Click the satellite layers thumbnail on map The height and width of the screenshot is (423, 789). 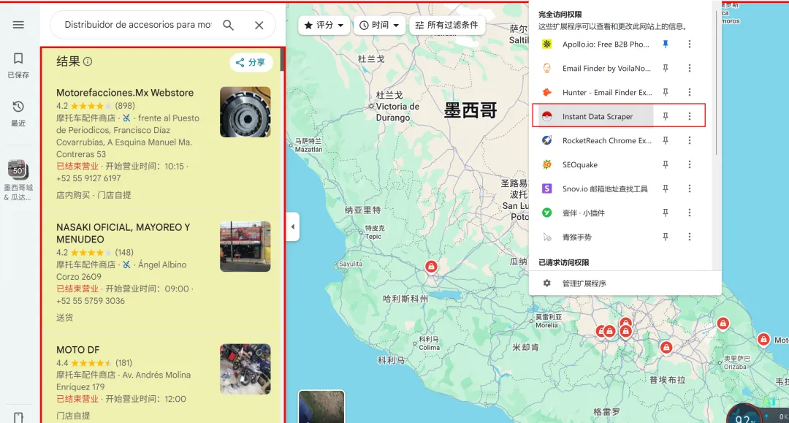click(321, 406)
